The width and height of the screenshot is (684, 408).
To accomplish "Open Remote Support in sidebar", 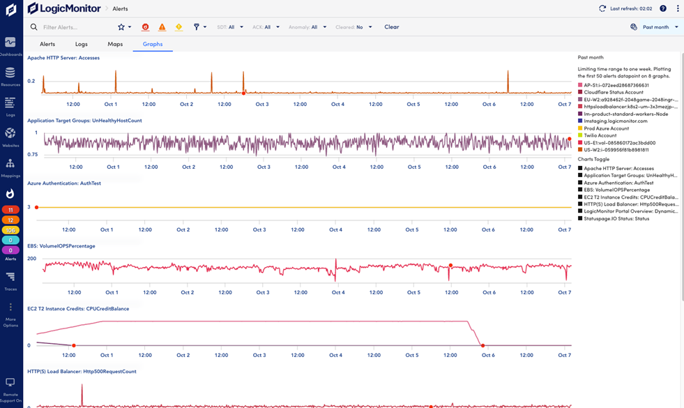I will coord(10,390).
